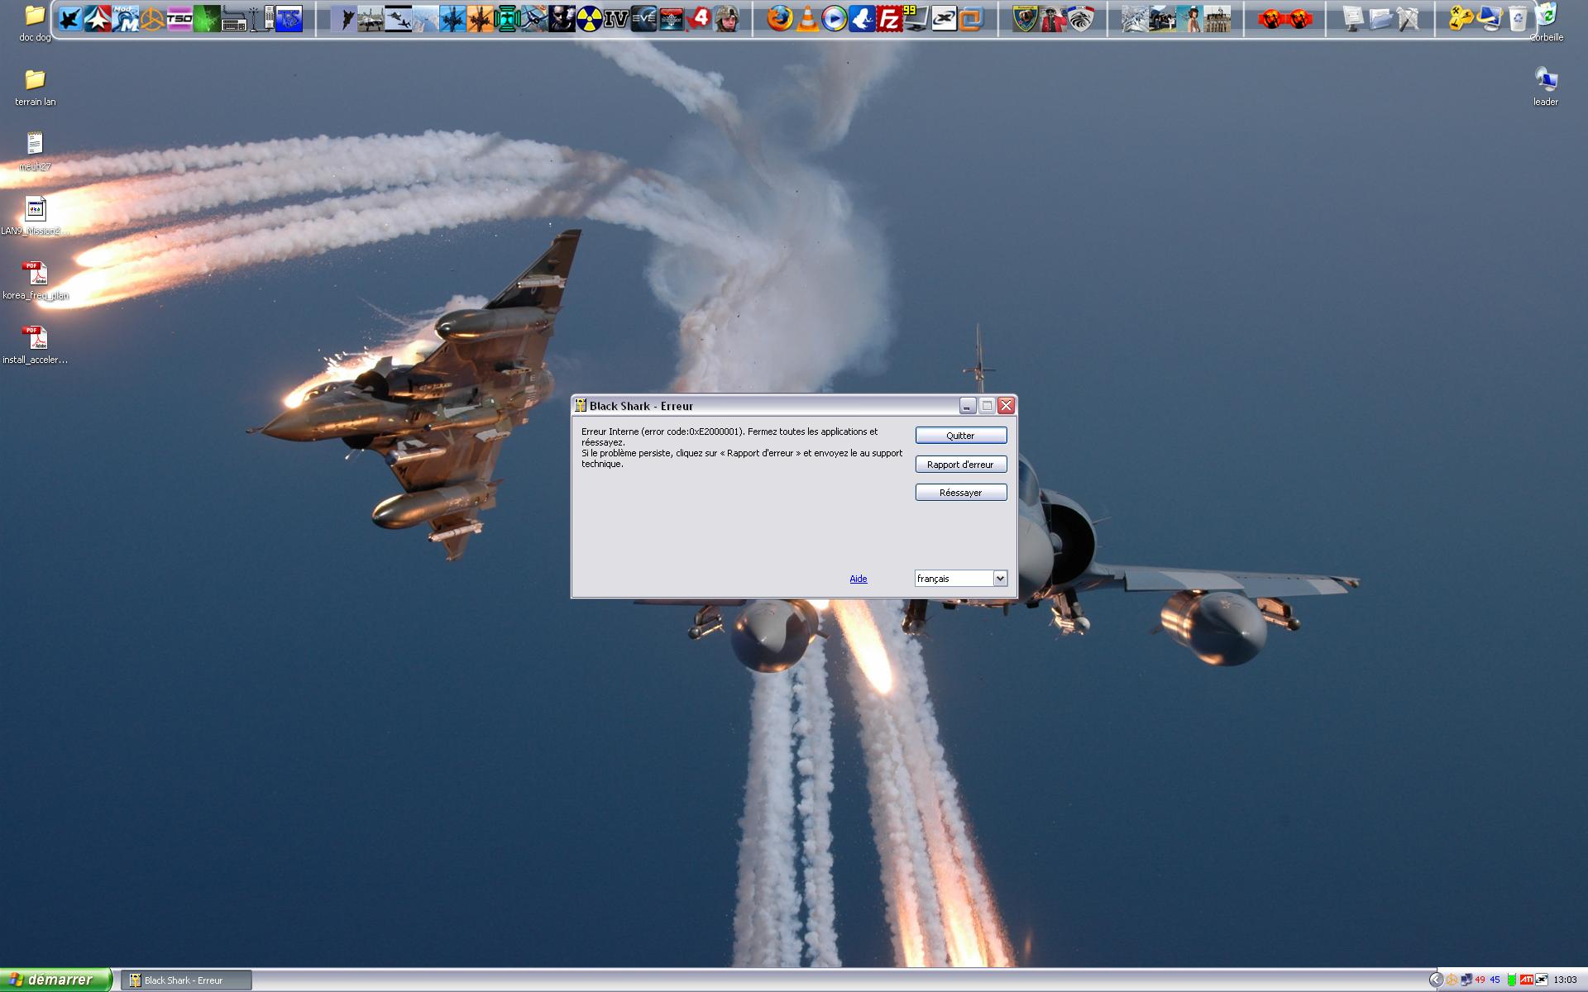Open the blue fighter jet silhouette icon
This screenshot has width=1588, height=992.
[70, 18]
